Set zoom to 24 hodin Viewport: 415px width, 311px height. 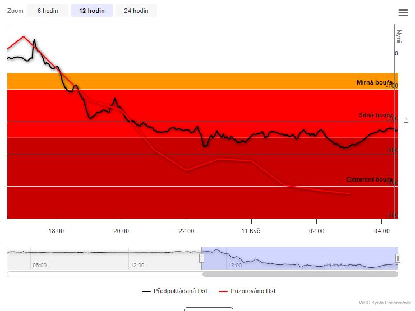tap(136, 11)
